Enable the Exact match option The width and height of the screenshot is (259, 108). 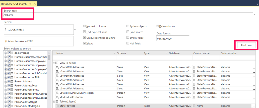(x=128, y=32)
